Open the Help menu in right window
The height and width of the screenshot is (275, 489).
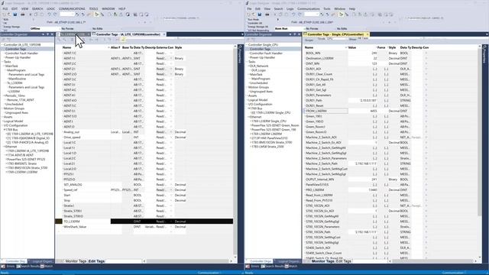click(352, 8)
